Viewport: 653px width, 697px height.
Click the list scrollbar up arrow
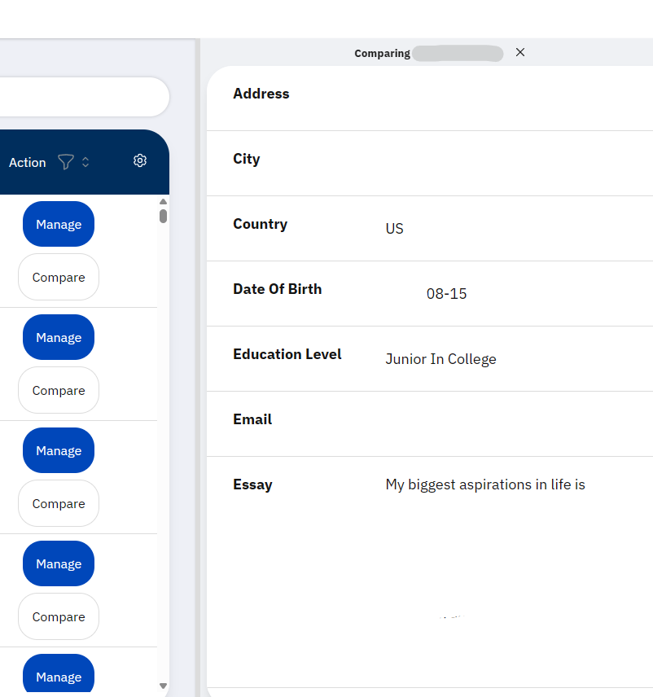pyautogui.click(x=163, y=201)
